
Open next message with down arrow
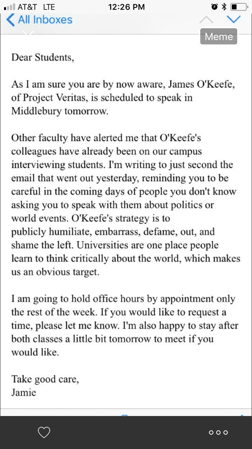tap(234, 19)
